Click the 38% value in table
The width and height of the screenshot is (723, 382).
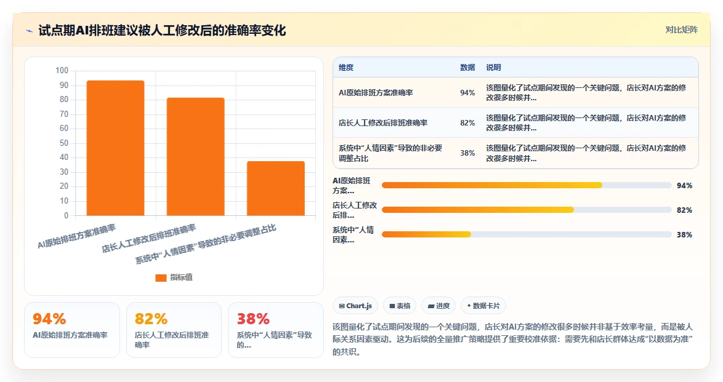click(467, 153)
